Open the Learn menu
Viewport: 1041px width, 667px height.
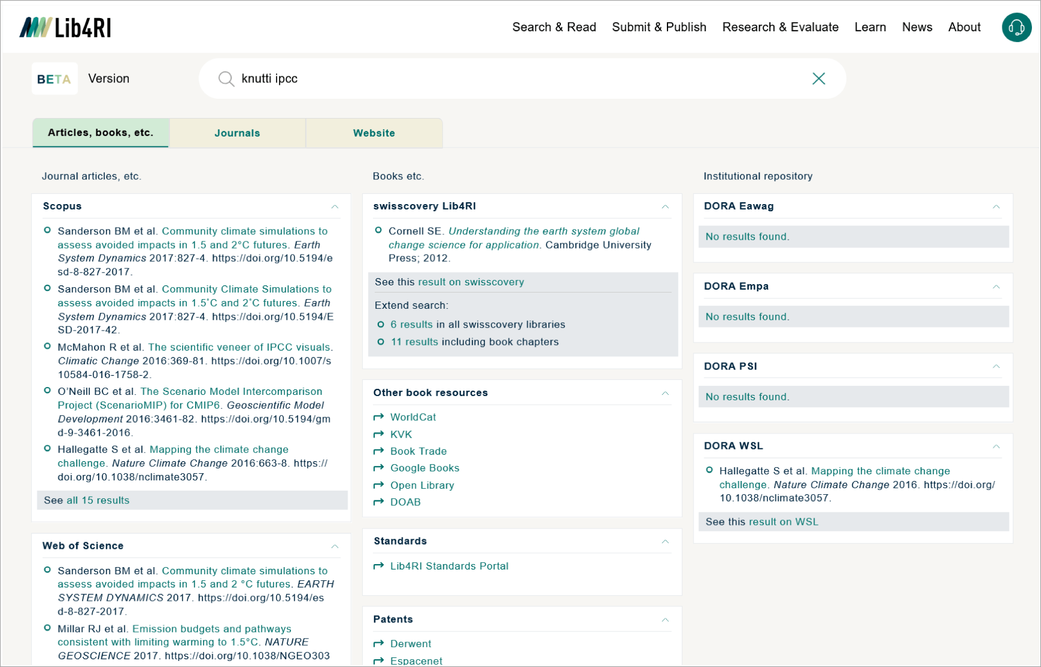[x=870, y=27]
